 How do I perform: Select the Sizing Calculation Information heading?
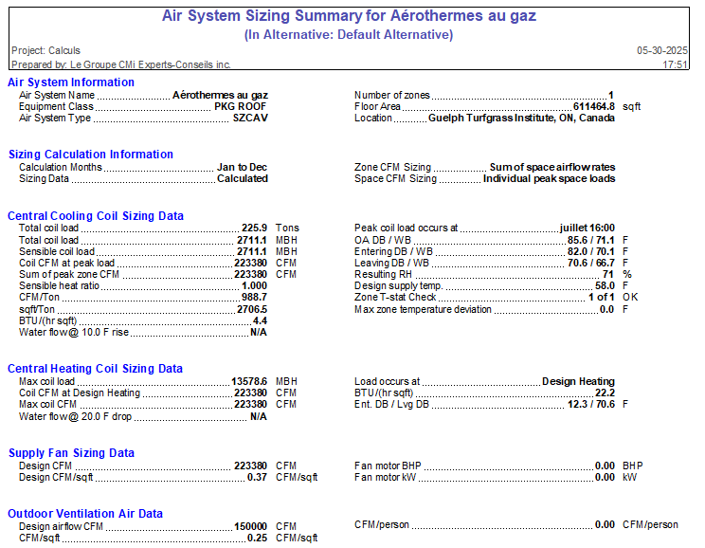(91, 155)
